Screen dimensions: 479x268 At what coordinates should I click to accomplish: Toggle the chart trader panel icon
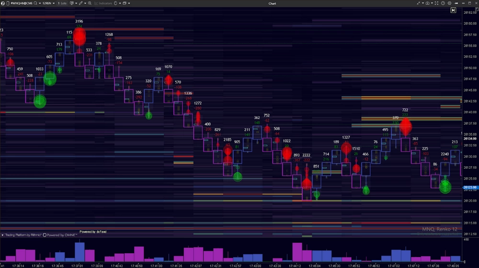(x=72, y=3)
